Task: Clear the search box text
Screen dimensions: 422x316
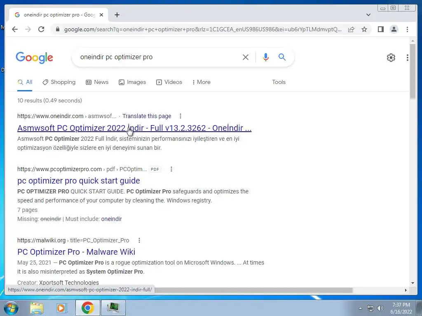Action: (246, 57)
